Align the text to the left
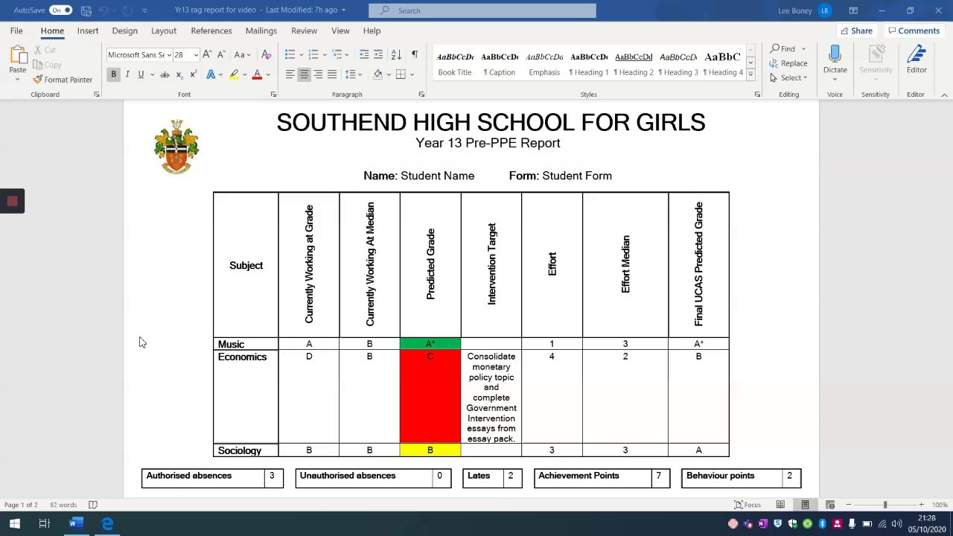The image size is (953, 536). [290, 74]
